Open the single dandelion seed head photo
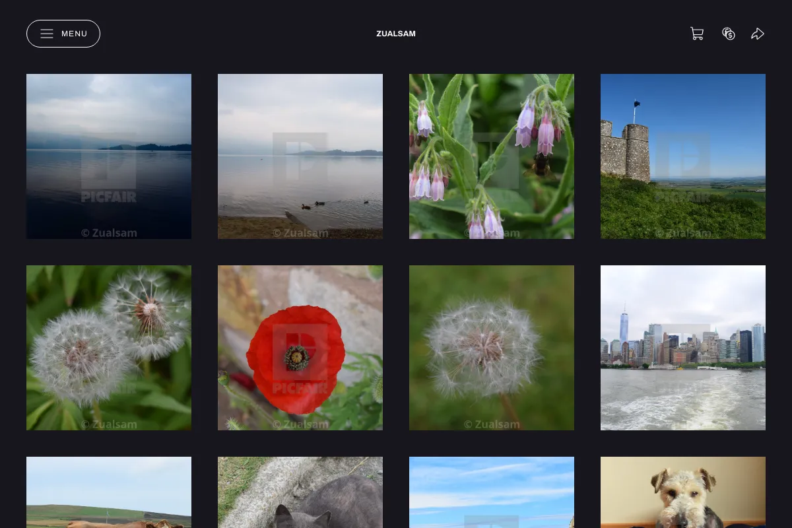This screenshot has width=792, height=528. [492, 348]
